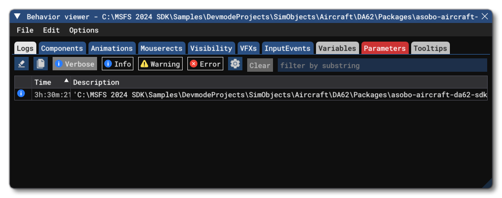Click the eraser clear-logs icon
Screen dimensions: 502x198
point(21,64)
